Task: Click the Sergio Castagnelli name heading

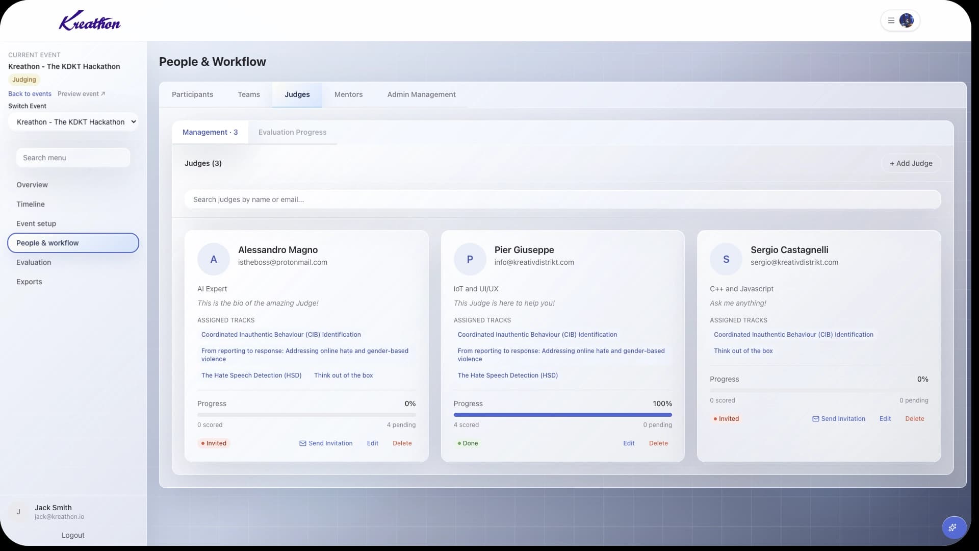Action: click(x=789, y=250)
